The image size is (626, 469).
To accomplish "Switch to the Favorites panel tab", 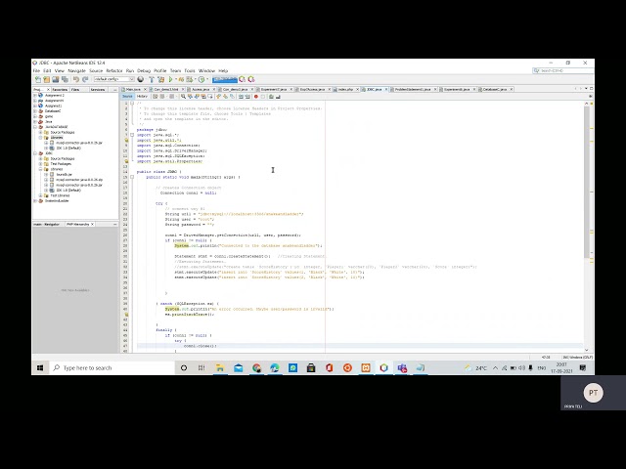I will point(60,89).
